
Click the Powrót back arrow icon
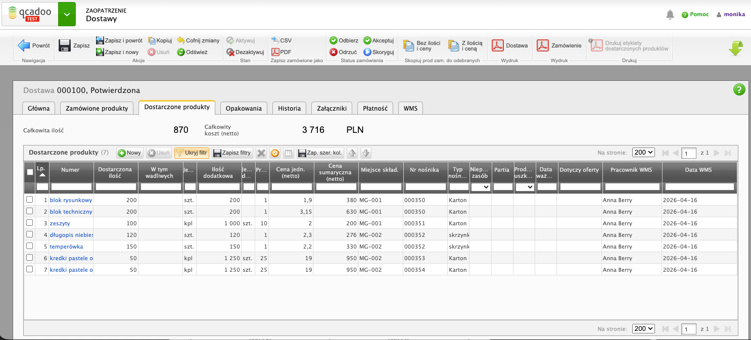(x=24, y=45)
